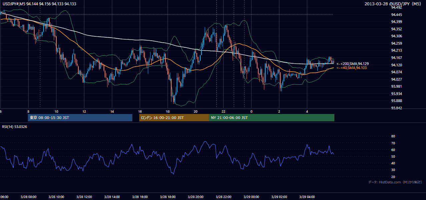426x200 pixels.
Task: Click bottom time label 3/29 00:00
Action: 251,197
